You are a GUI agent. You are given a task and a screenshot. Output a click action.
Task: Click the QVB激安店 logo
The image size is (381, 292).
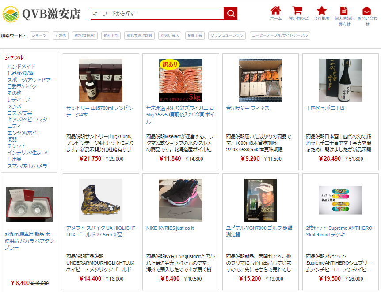tap(41, 14)
